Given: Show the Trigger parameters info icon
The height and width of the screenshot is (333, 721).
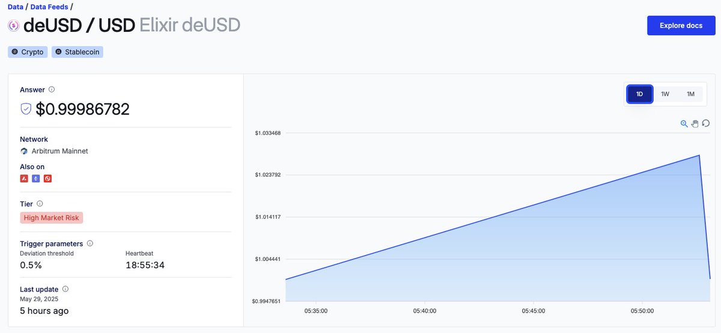Looking at the screenshot, I should 90,244.
